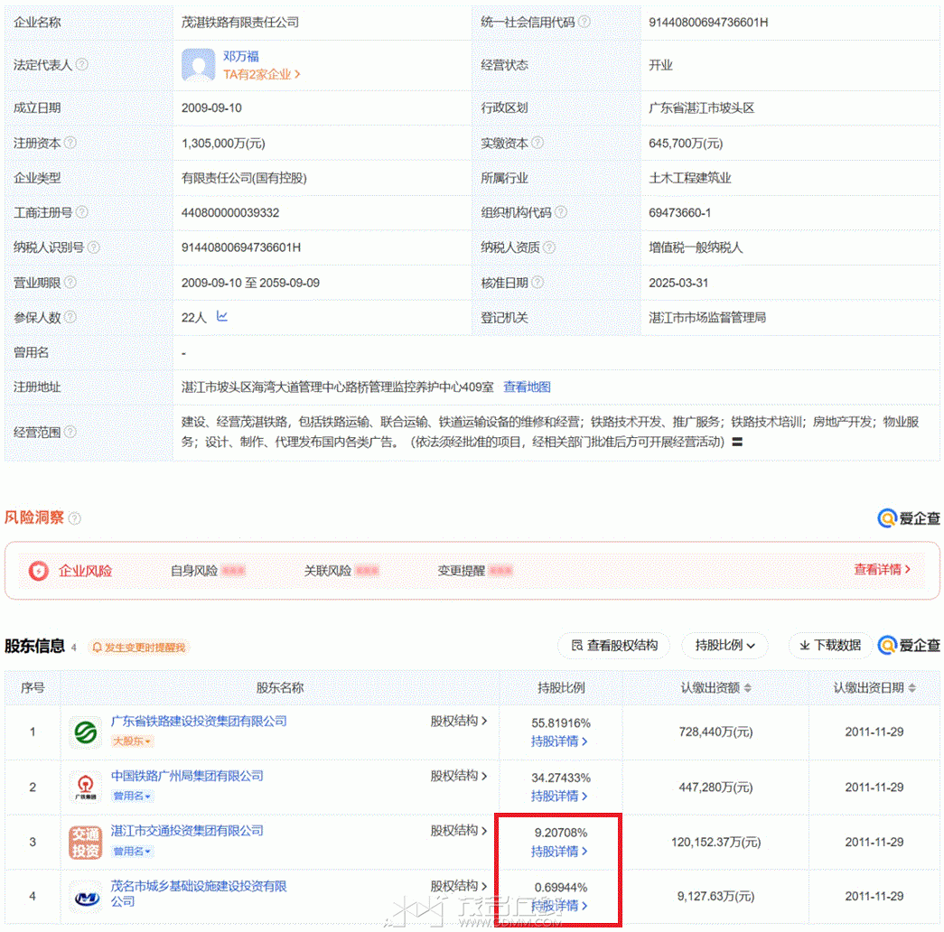The height and width of the screenshot is (932, 944).
Task: Click legal representative 邓万福 avatar
Action: 198,65
